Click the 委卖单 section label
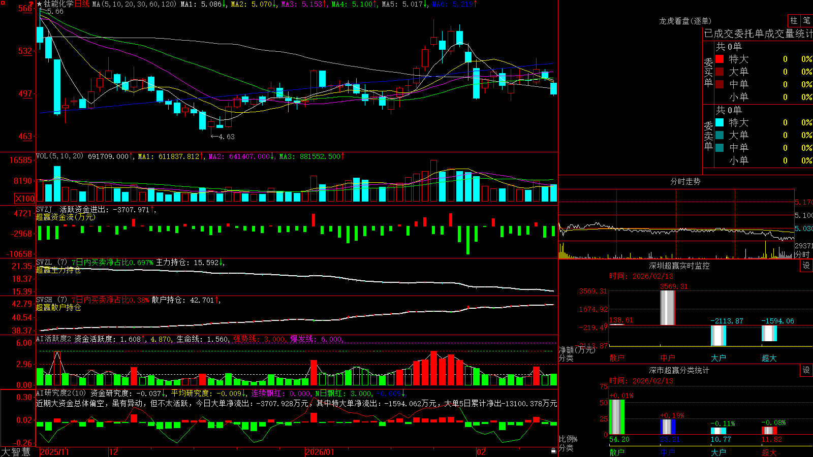 click(708, 136)
